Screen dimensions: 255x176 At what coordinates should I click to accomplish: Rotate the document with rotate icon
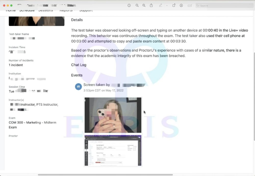(x=174, y=5)
